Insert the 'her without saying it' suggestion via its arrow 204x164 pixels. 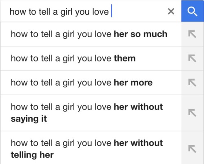(x=192, y=113)
